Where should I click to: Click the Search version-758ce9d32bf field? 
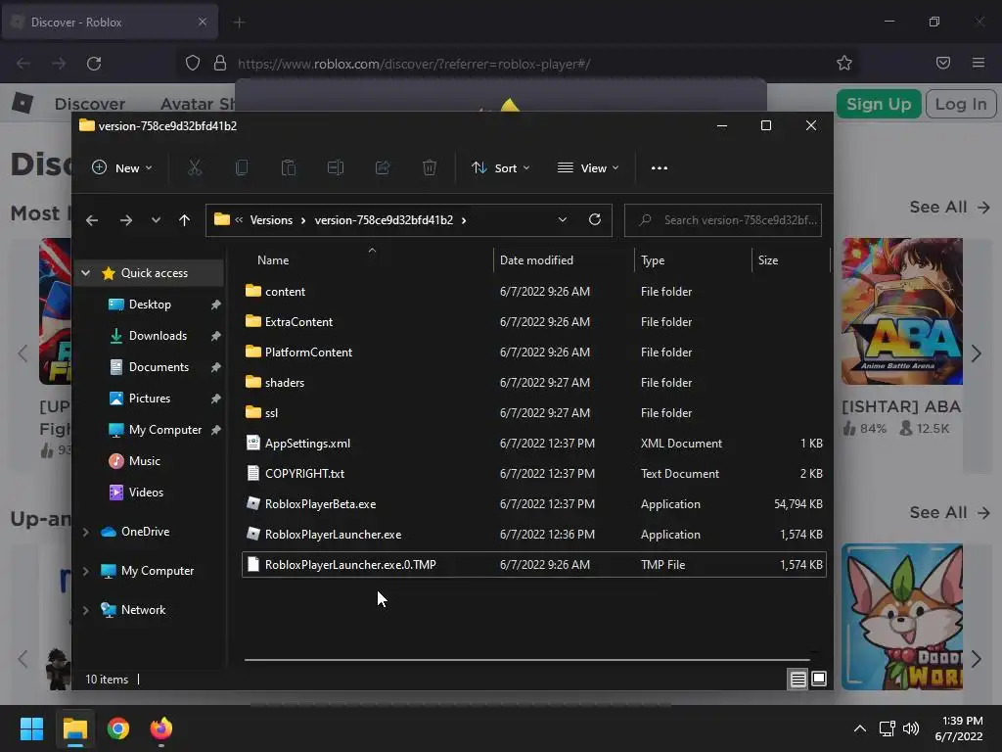pyautogui.click(x=723, y=220)
